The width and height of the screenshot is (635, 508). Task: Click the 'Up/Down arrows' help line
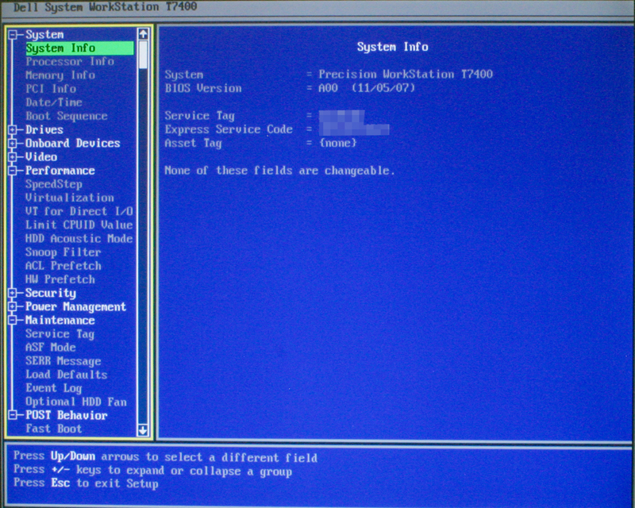[x=166, y=457]
